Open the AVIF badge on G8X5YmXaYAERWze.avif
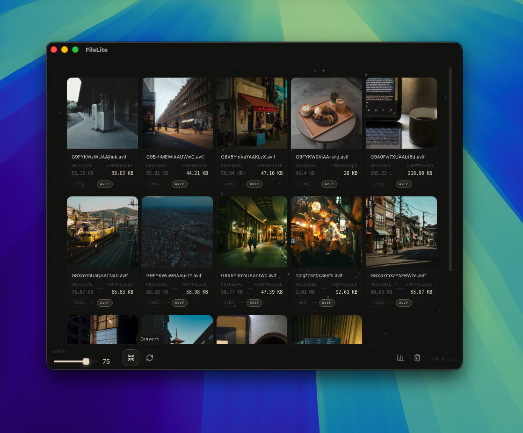 pos(404,303)
